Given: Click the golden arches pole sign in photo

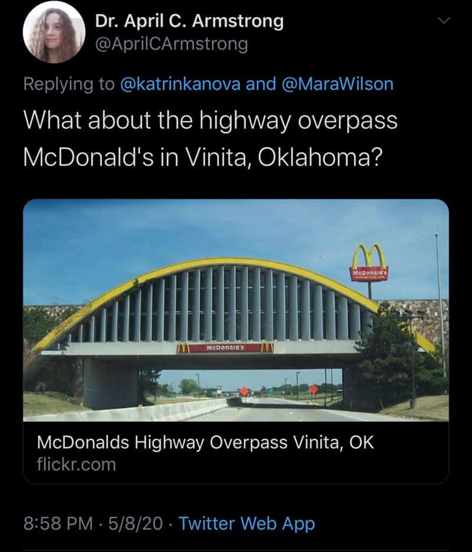Looking at the screenshot, I should [369, 263].
